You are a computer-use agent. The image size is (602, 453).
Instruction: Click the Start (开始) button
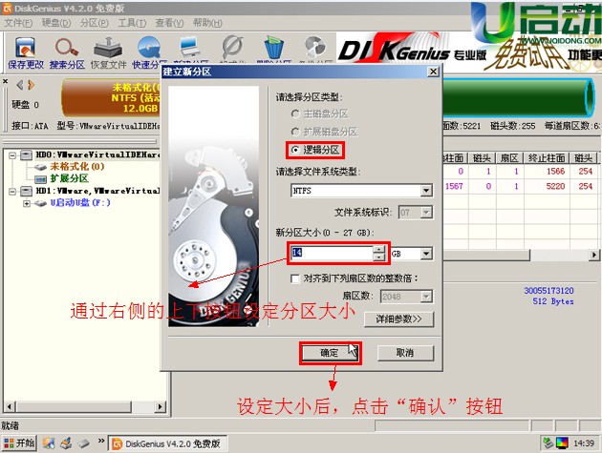click(x=19, y=443)
